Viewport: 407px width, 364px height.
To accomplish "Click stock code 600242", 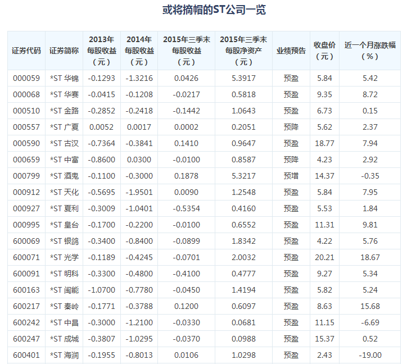I will tap(26, 322).
